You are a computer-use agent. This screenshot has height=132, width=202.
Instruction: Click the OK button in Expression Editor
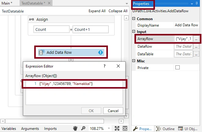(x=91, y=111)
